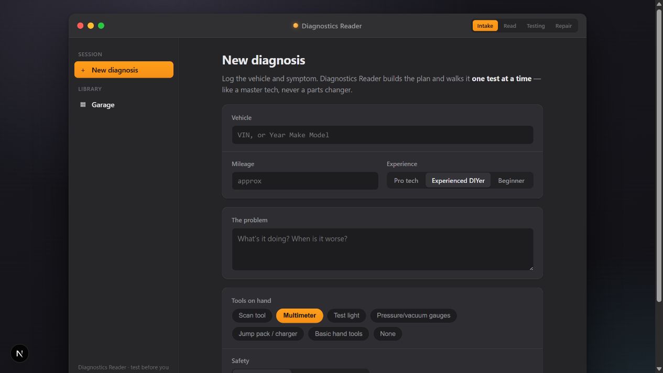Start a New diagnosis session
The height and width of the screenshot is (373, 663).
coord(124,70)
